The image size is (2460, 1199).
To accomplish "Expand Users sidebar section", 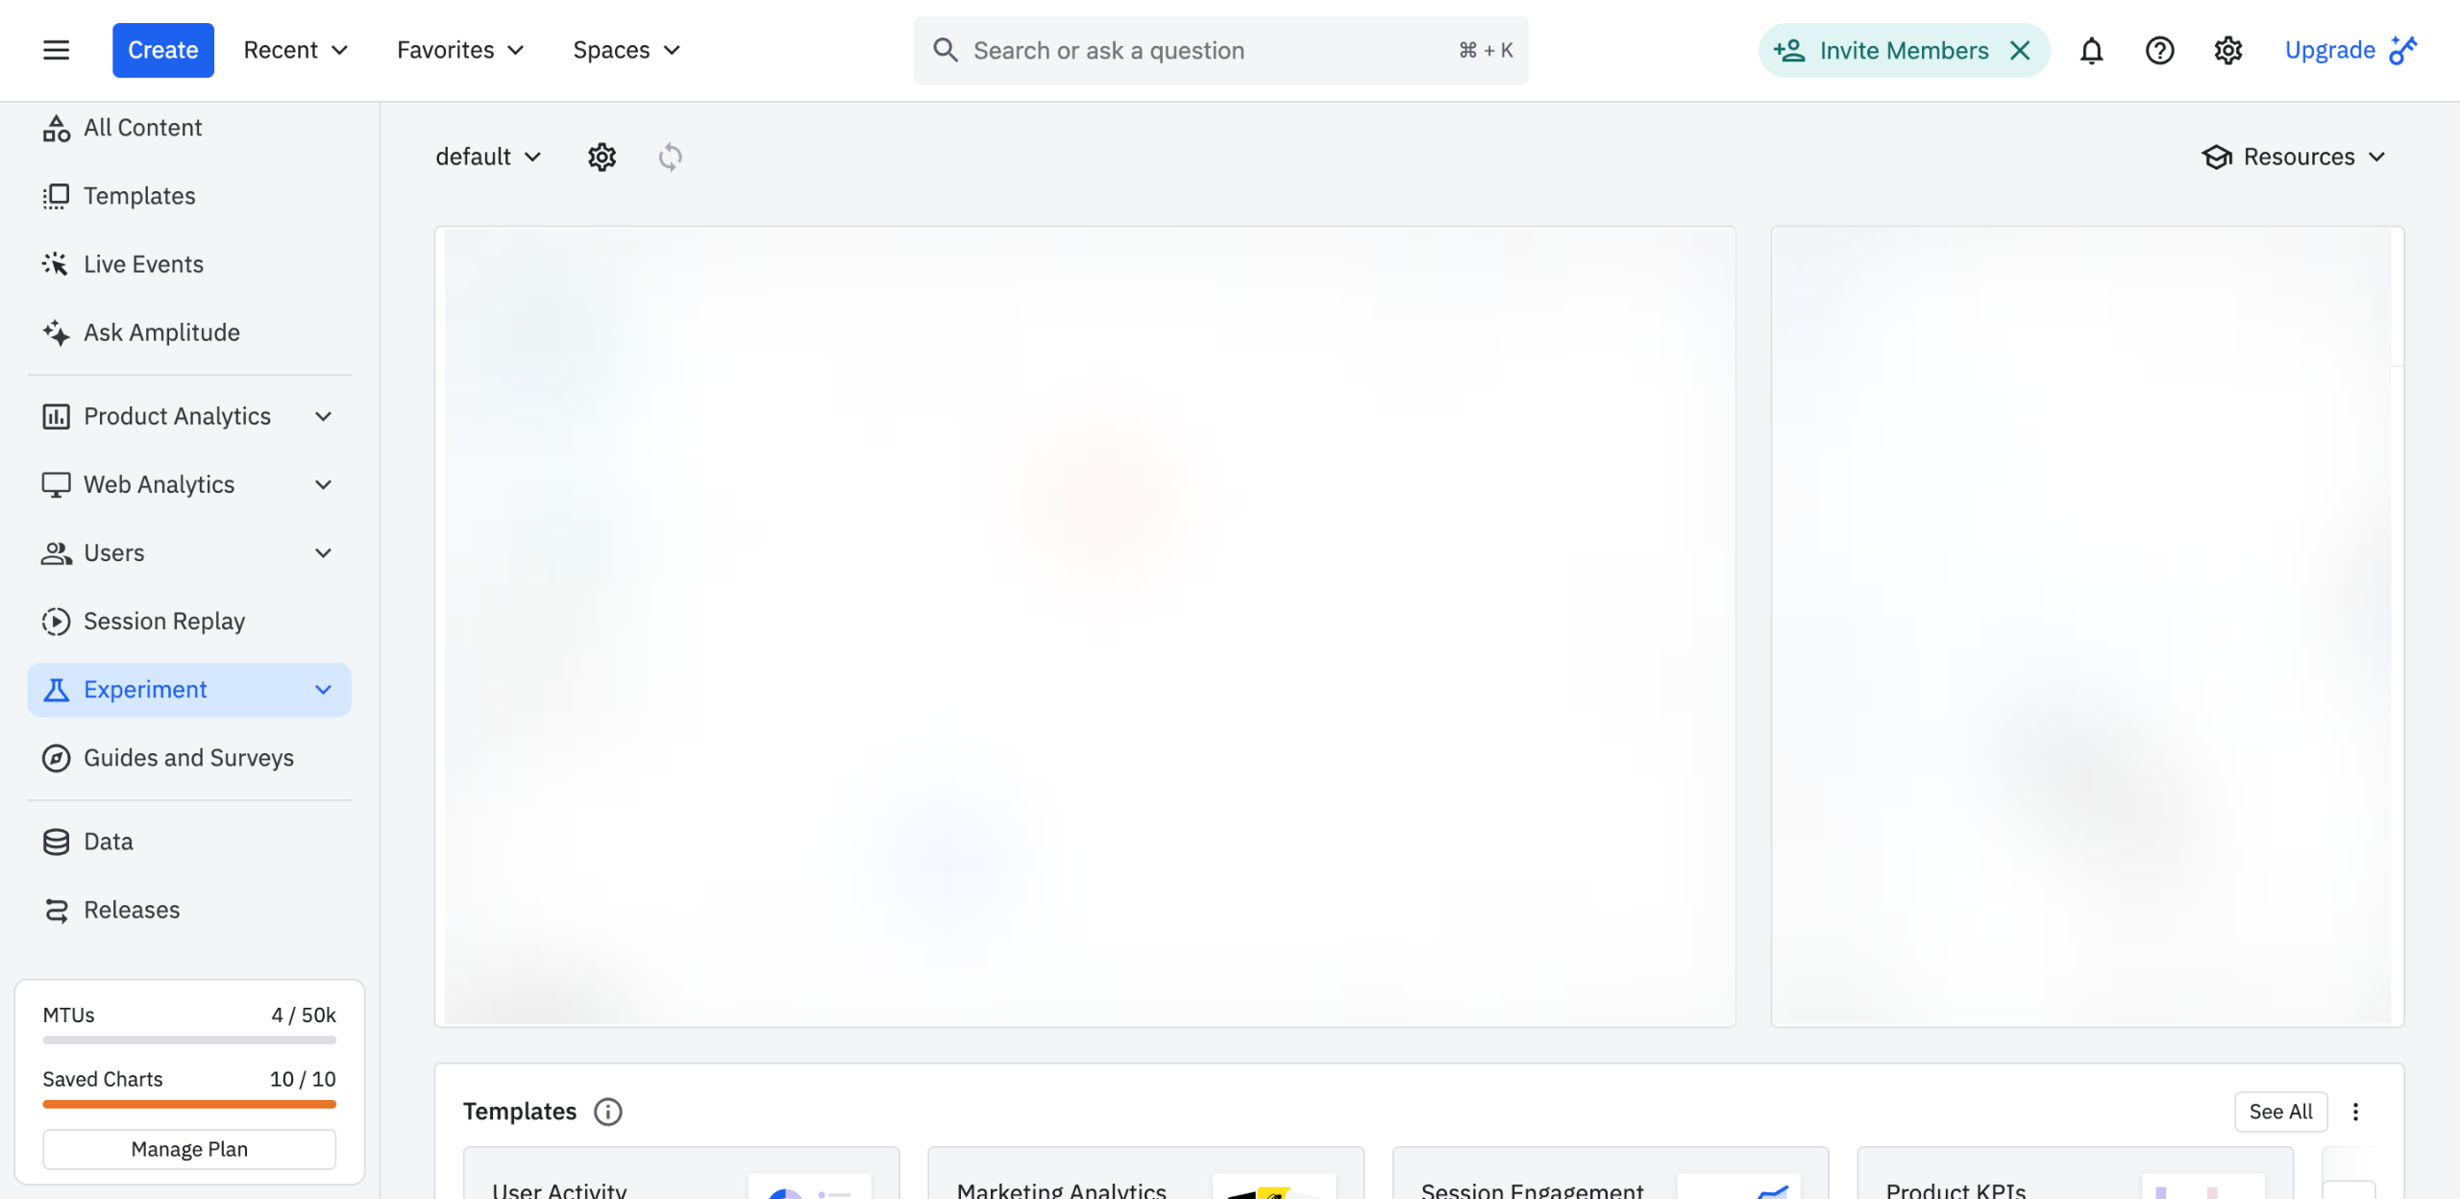I will pos(323,552).
